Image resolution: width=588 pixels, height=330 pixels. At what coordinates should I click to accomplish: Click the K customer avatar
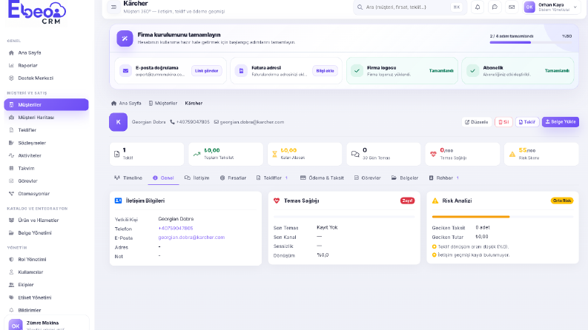118,122
